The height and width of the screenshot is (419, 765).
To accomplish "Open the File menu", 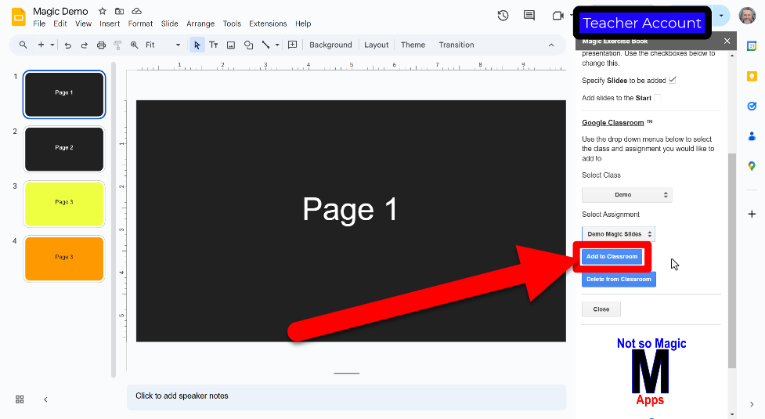I will 39,23.
